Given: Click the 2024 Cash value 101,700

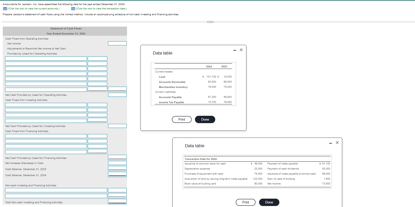Looking at the screenshot, I should coord(211,77).
